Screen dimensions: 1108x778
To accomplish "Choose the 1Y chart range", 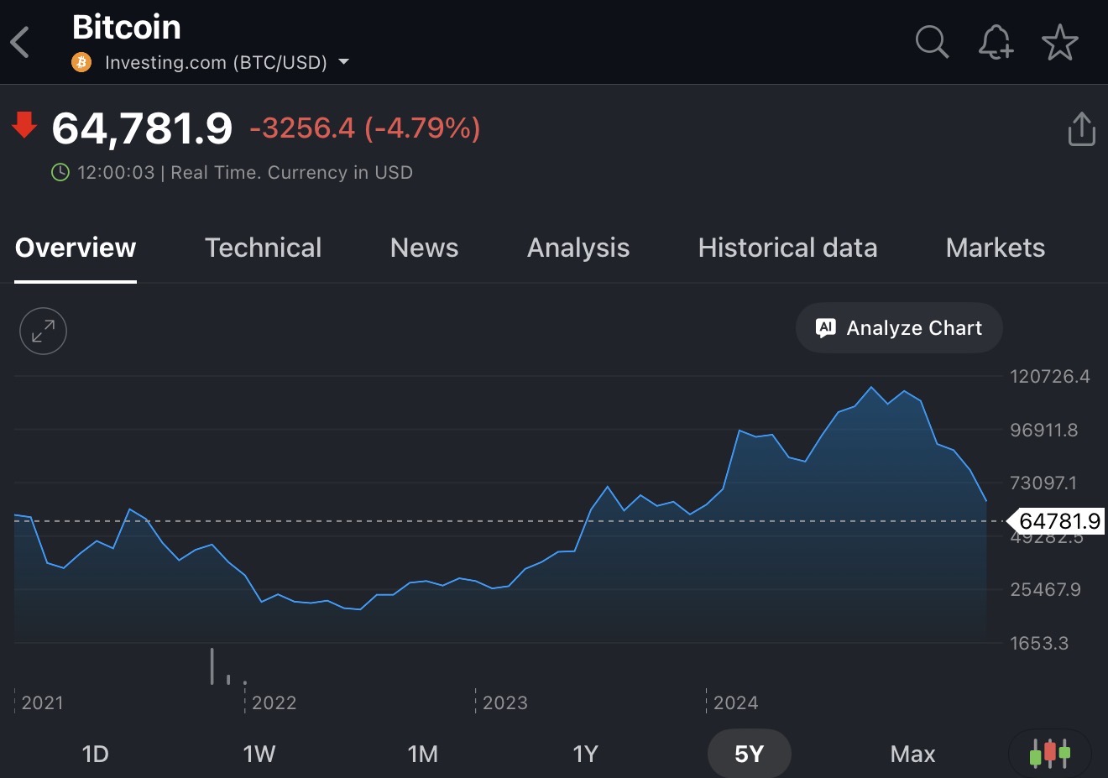I will (585, 754).
